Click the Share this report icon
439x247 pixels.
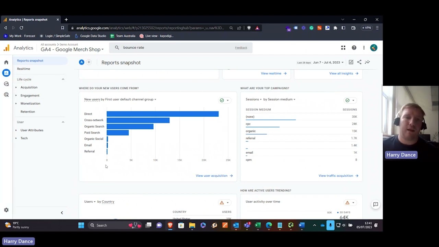359,62
